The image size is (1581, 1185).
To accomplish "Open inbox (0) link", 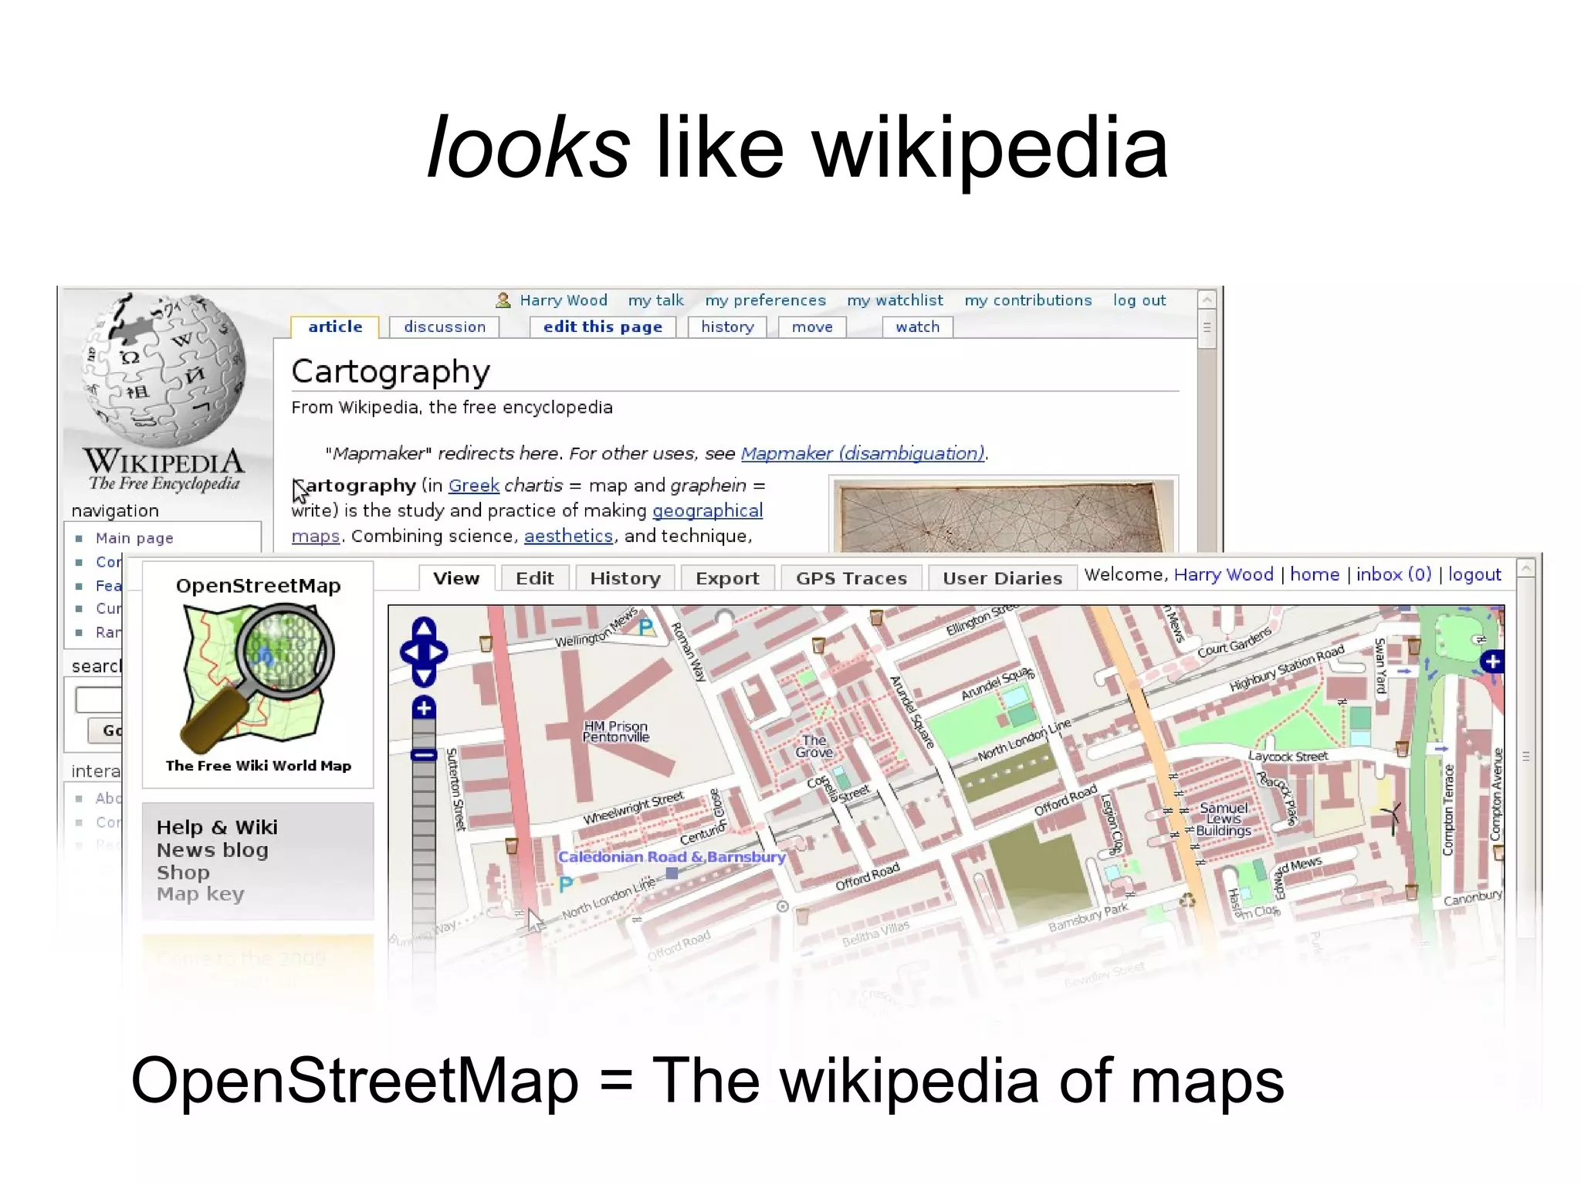I will 1393,574.
